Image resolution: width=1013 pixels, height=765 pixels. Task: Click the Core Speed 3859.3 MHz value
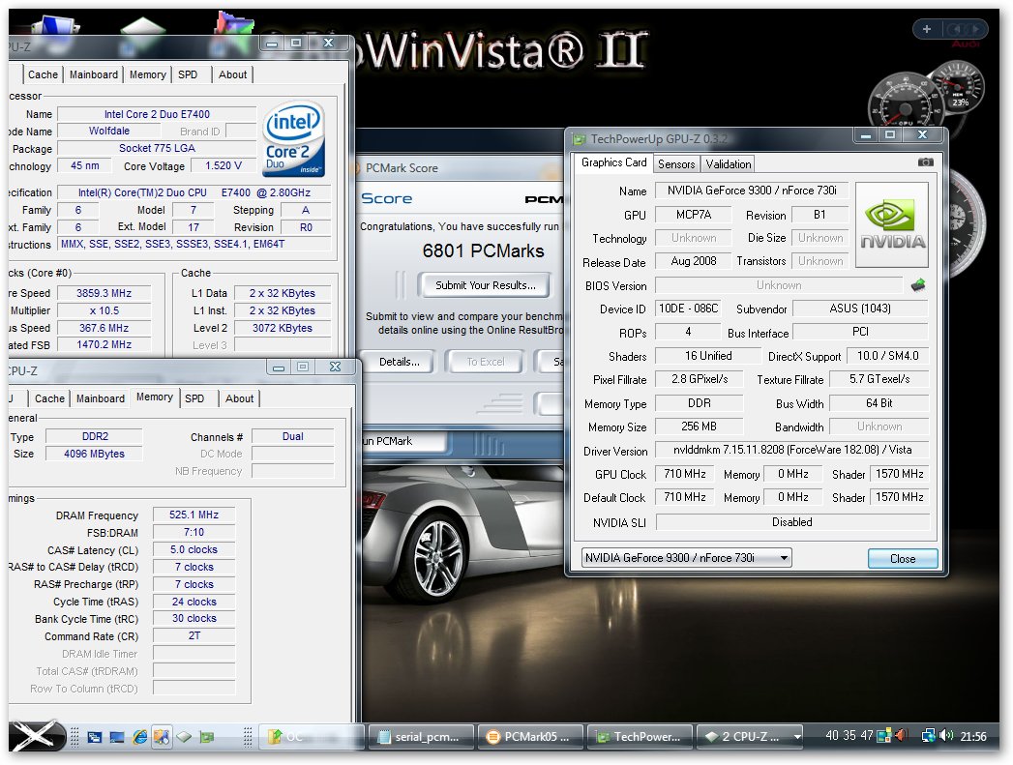click(x=104, y=293)
